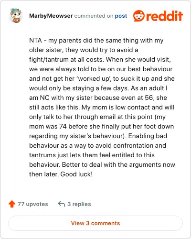Click the "Good luck!" closing text
Screen dimensions: 191x239
pyautogui.click(x=76, y=174)
